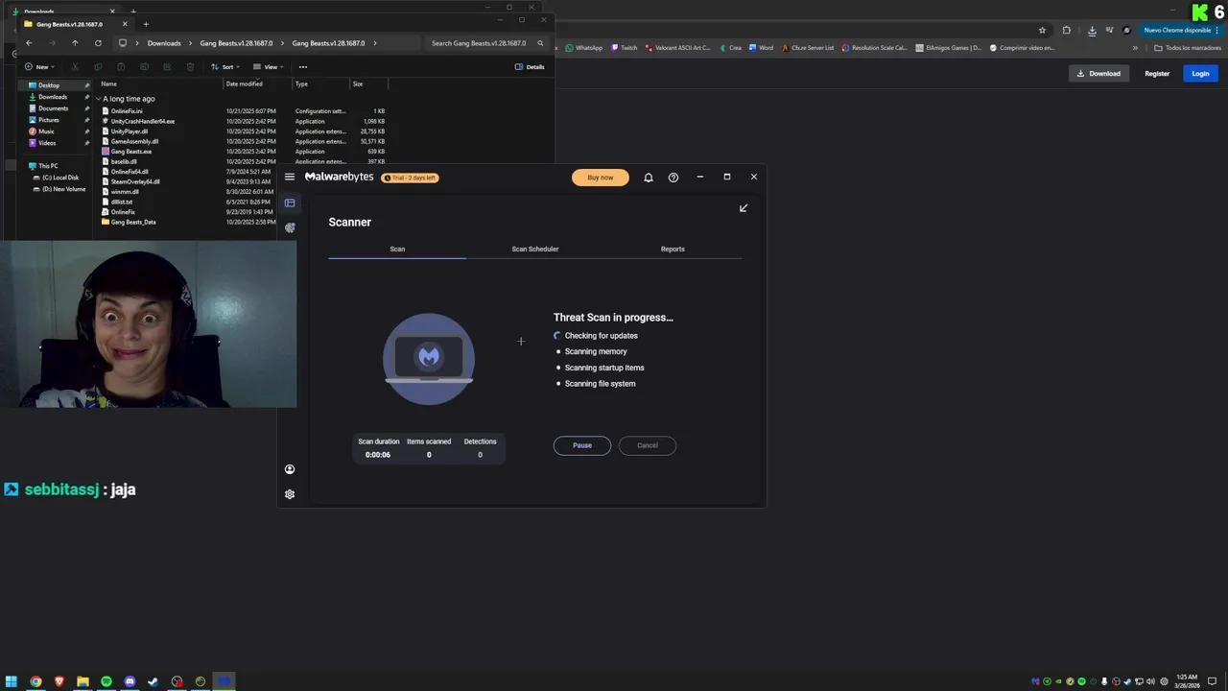Click the blue Login button on the webpage
Screen dimensions: 1228x691
pyautogui.click(x=1200, y=73)
